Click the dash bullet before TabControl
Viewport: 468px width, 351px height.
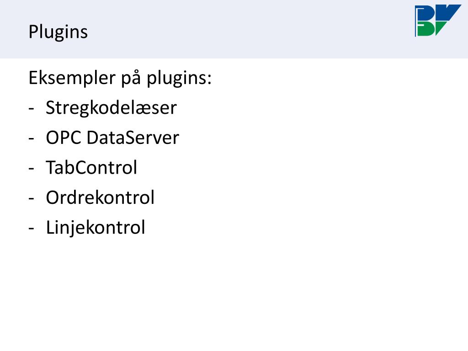[32, 169]
